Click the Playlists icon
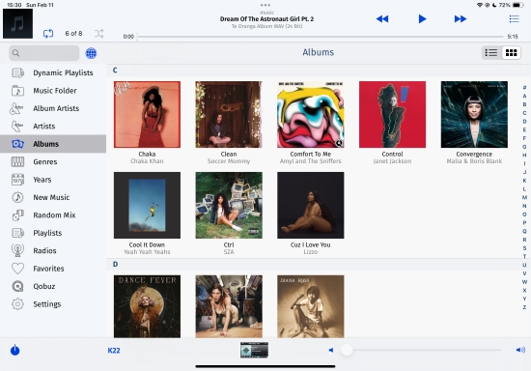Screen dimensions: 531x371 coord(17,233)
